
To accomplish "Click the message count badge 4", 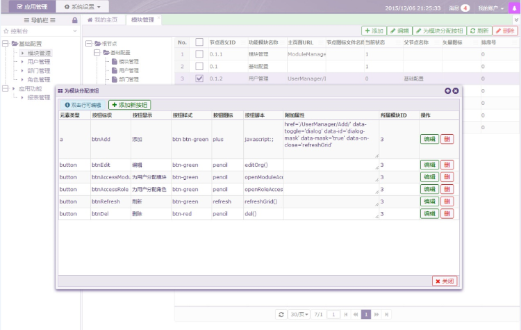I will pyautogui.click(x=465, y=8).
